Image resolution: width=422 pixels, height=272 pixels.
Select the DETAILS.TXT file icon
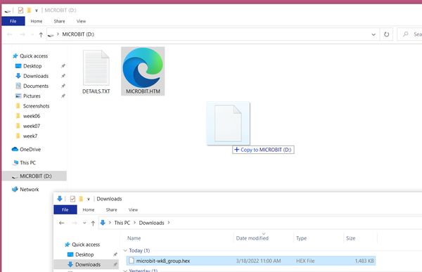tap(96, 68)
